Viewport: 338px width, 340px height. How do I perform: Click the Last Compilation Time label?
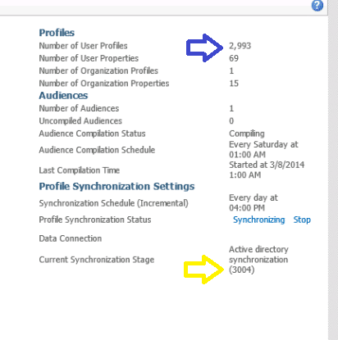pos(80,170)
